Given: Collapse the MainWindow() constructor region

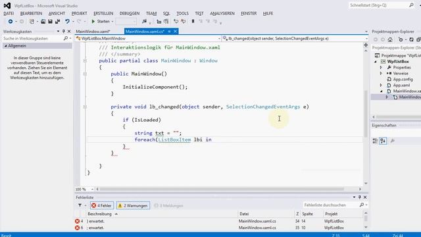Looking at the screenshot, I should pyautogui.click(x=85, y=74).
